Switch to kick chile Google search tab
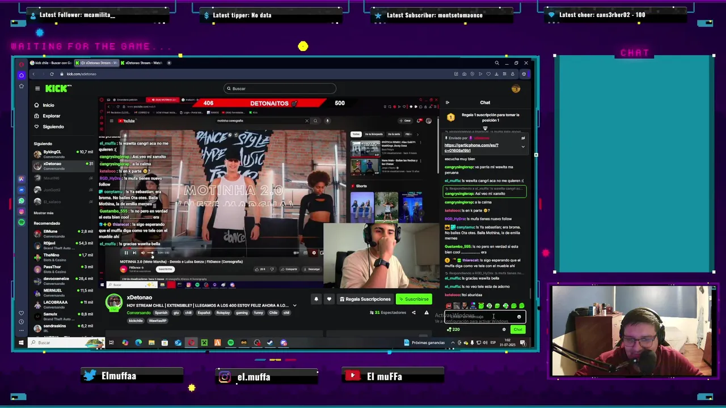The width and height of the screenshot is (726, 408). [x=51, y=63]
